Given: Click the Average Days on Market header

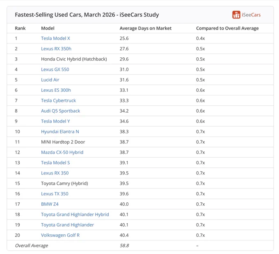Looking at the screenshot, I should pos(146,28).
